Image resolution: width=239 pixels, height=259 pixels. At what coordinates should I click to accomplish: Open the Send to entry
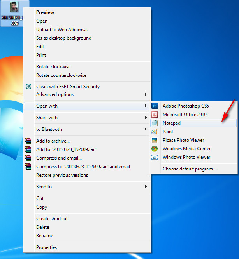87,187
